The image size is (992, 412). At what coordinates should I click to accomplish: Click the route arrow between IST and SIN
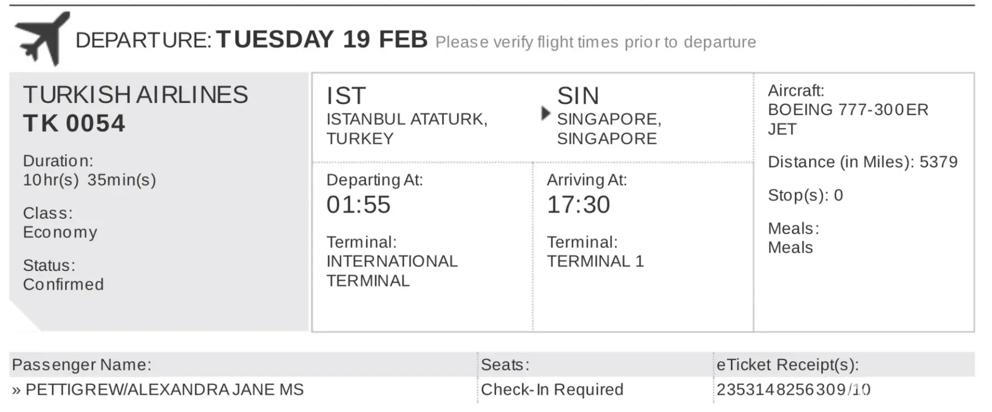coord(545,113)
